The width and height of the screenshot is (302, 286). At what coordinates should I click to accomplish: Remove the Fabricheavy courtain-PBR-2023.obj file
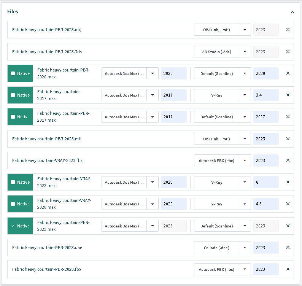[x=288, y=30]
